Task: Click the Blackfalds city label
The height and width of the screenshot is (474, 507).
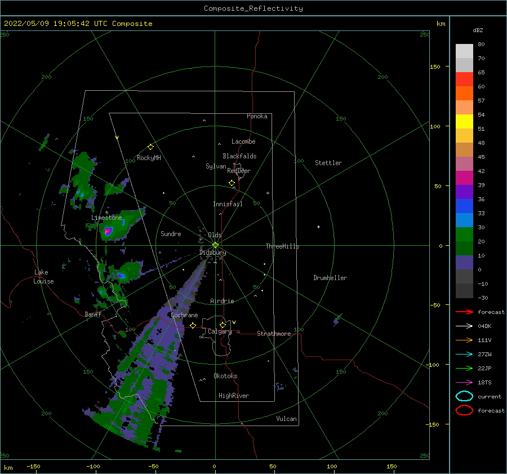Action: pyautogui.click(x=239, y=156)
